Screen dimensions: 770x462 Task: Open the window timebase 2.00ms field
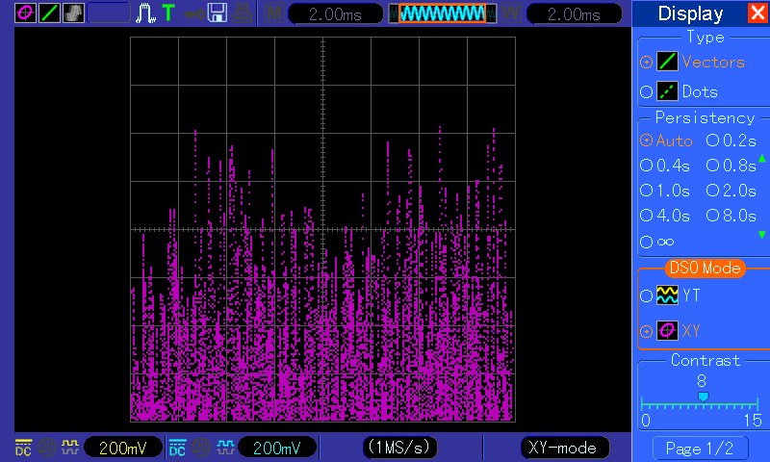574,13
